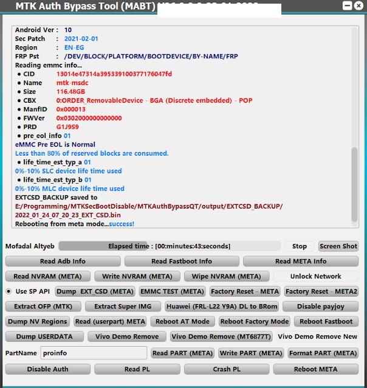
Task: Click Write PART (META)
Action: click(251, 353)
